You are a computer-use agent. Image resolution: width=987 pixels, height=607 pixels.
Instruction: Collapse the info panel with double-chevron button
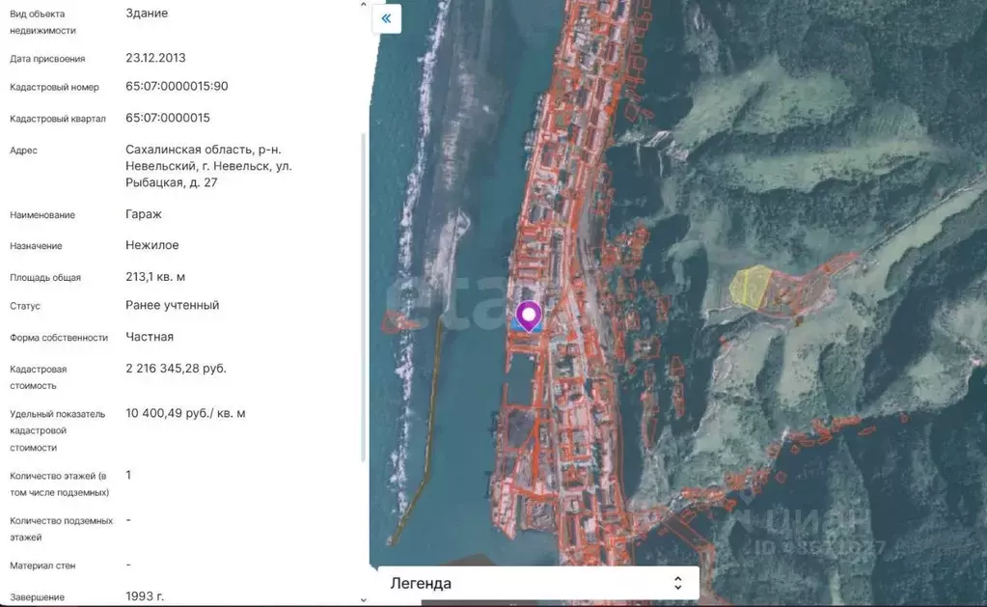[x=387, y=18]
